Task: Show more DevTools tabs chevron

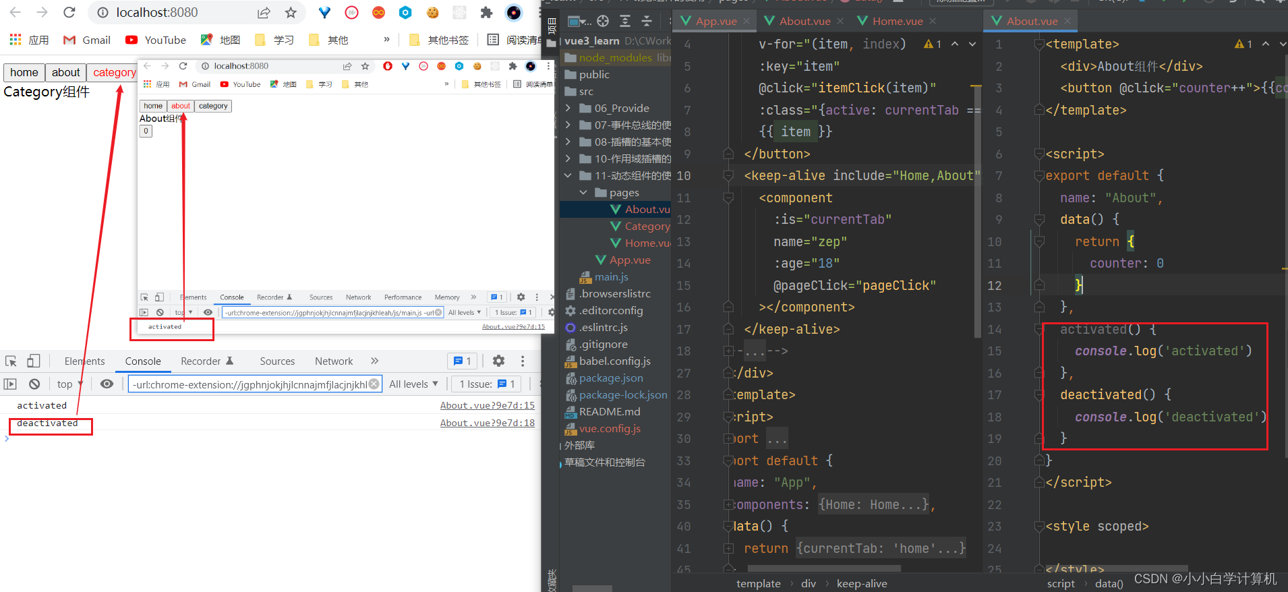Action: click(375, 361)
